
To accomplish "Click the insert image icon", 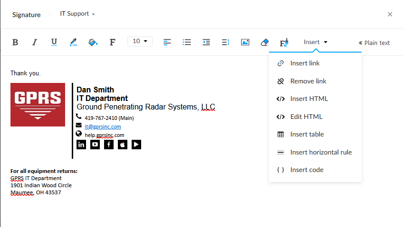I will 245,42.
